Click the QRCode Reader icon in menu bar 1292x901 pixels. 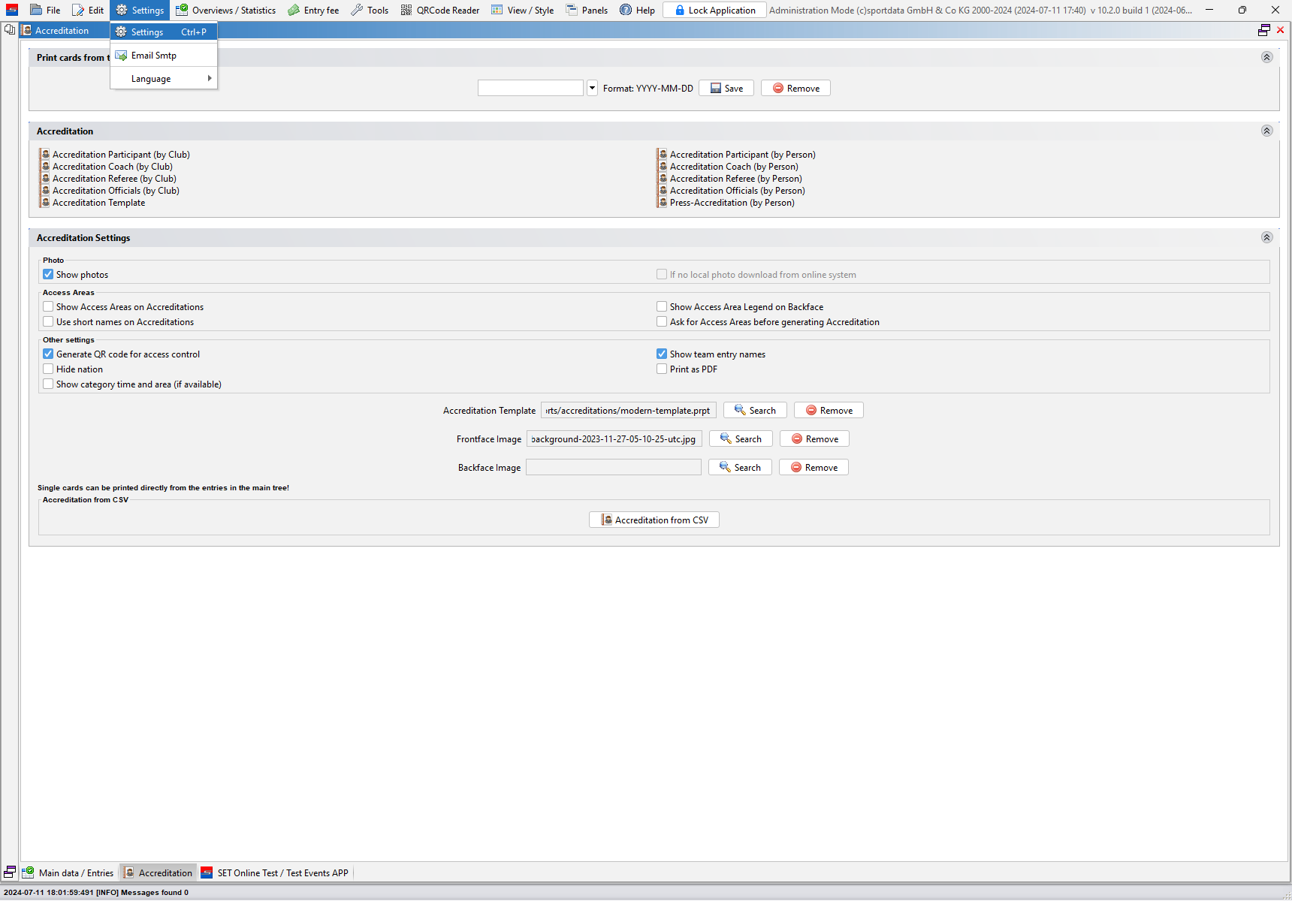[406, 10]
